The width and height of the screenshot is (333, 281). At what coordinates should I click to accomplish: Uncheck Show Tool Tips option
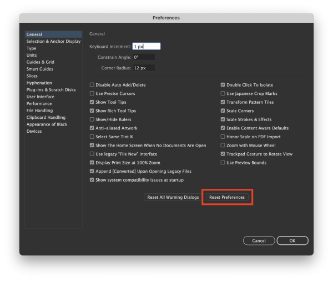(92, 102)
